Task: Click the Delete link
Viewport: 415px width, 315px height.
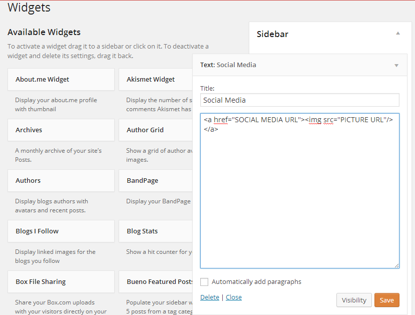Action: pos(209,297)
